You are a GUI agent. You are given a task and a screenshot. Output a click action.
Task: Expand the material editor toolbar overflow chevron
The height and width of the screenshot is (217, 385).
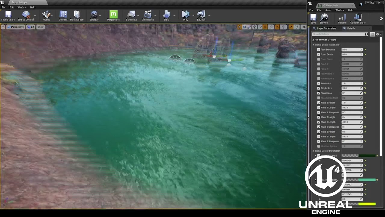[x=381, y=19]
